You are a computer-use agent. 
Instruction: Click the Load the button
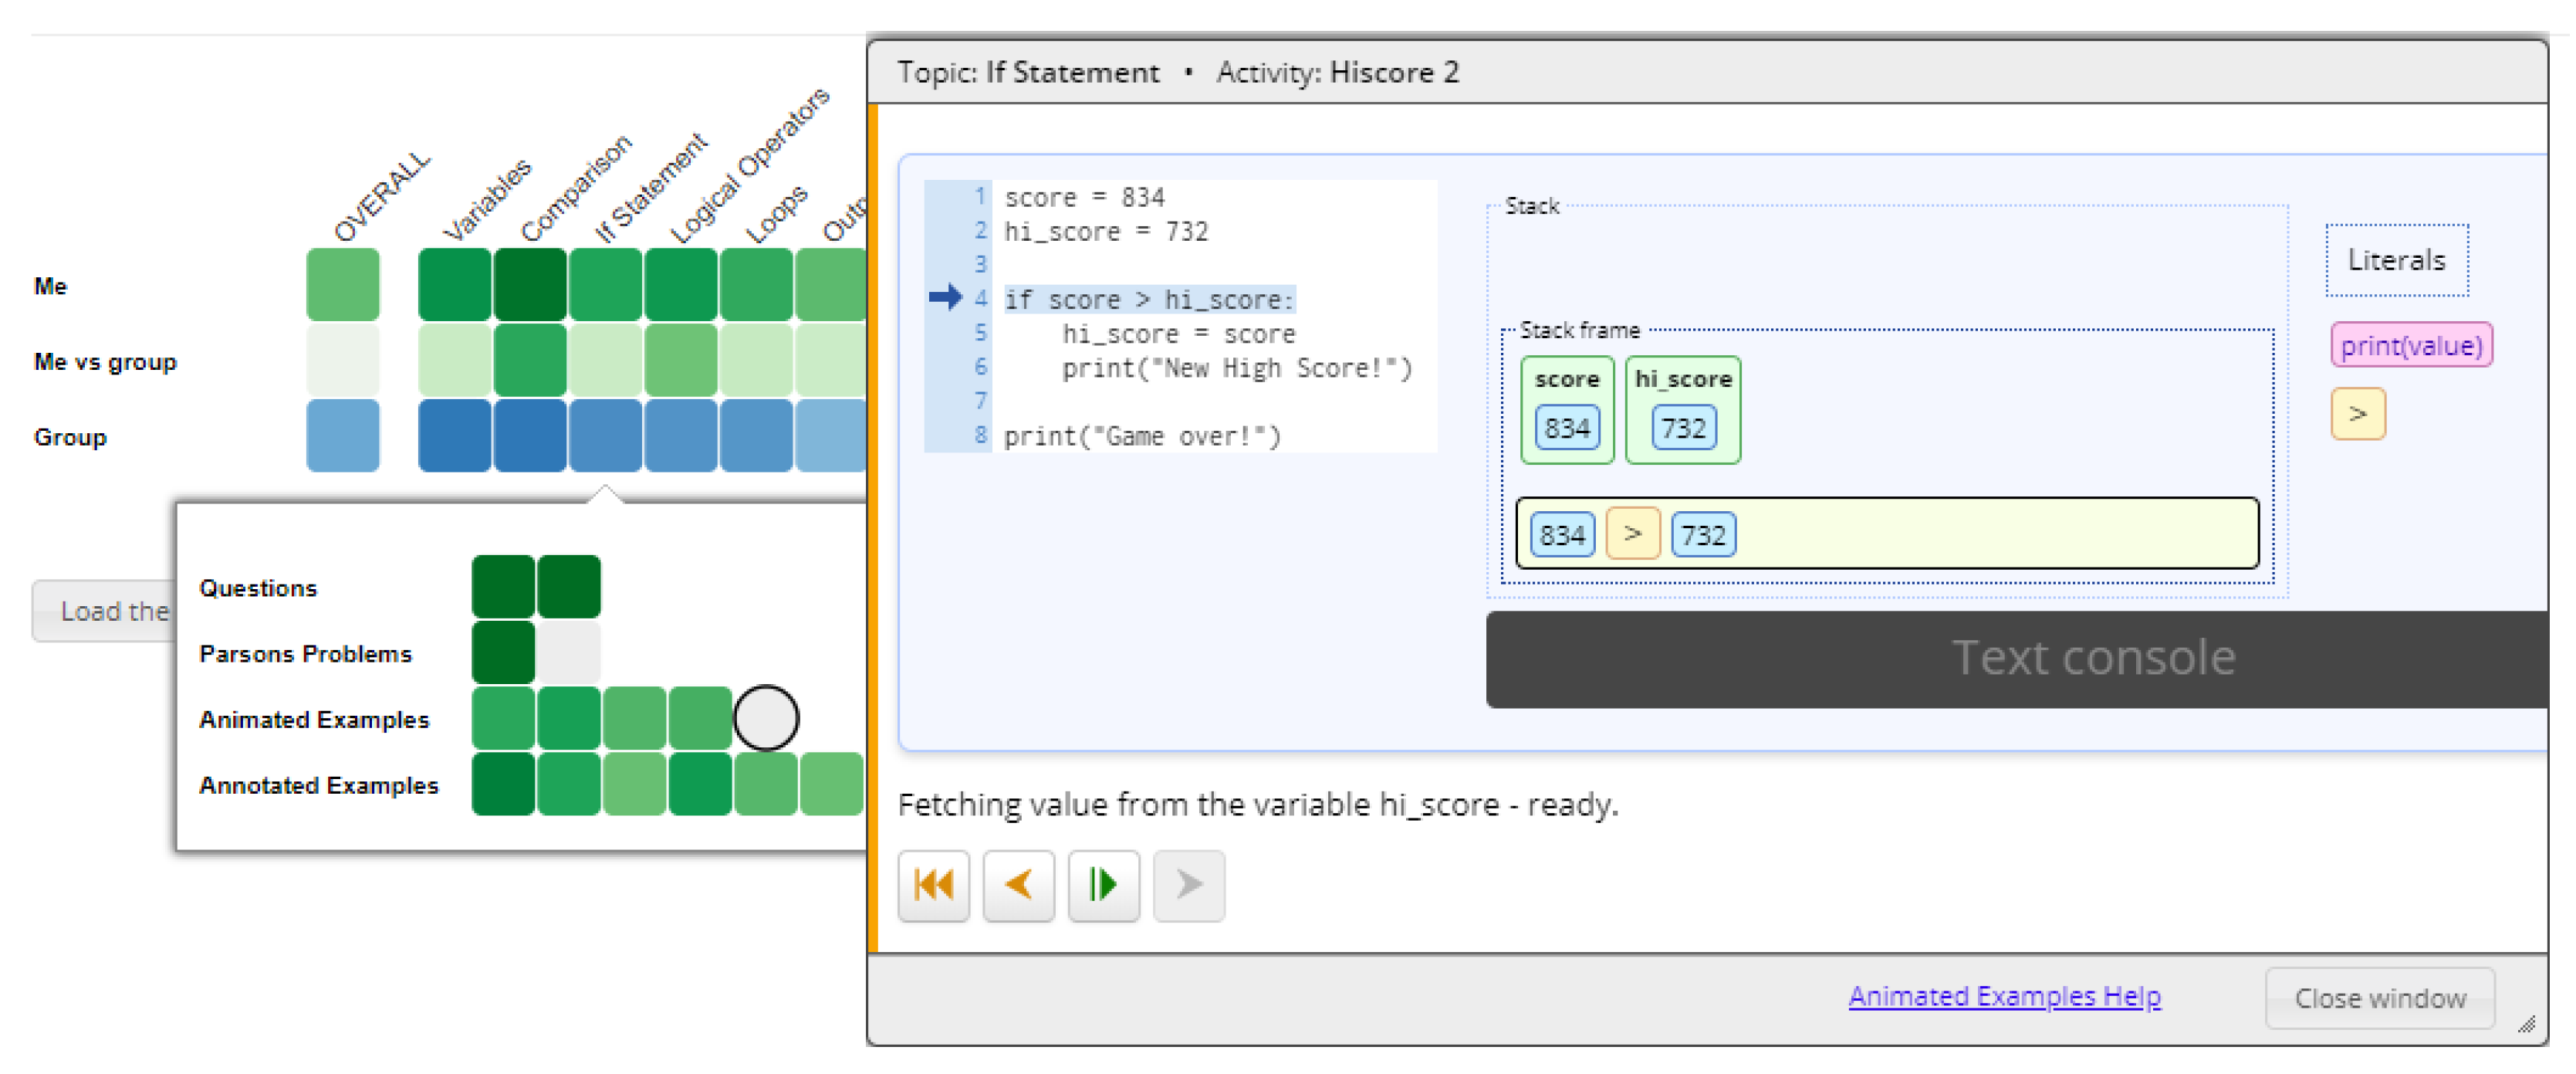pyautogui.click(x=105, y=611)
